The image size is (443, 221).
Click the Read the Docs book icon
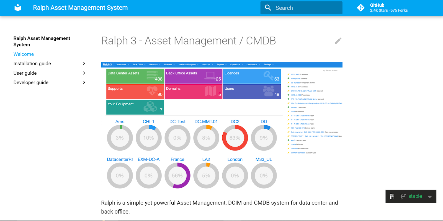(x=392, y=196)
